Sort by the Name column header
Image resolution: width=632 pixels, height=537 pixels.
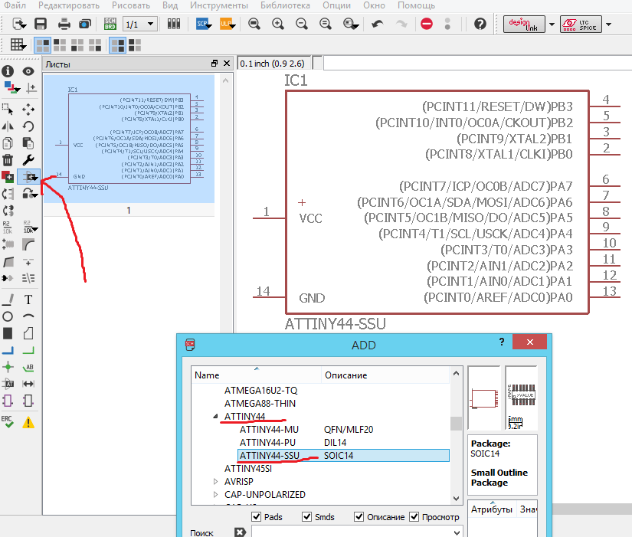tap(256, 375)
